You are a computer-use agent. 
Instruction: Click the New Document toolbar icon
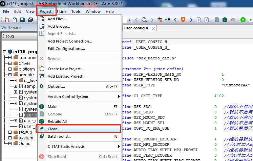(7, 20)
